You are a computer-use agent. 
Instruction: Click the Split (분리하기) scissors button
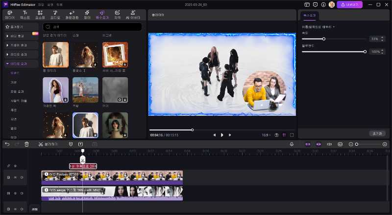click(x=48, y=144)
